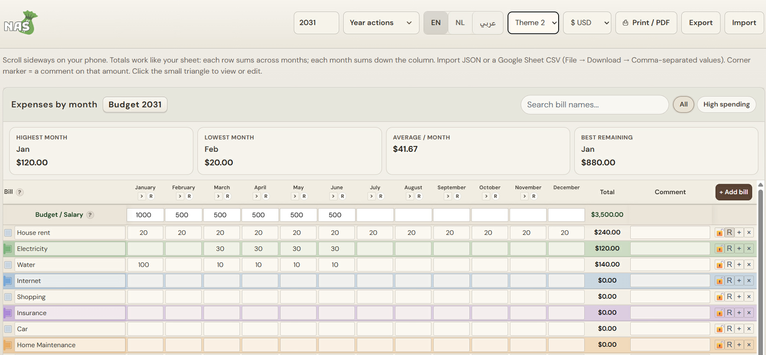Click the House rent comment field

(x=670, y=232)
